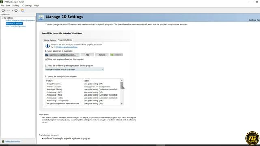Click the setting value for Antialiasing - FXAA
The width and height of the screenshot is (260, 146).
[x=93, y=92]
